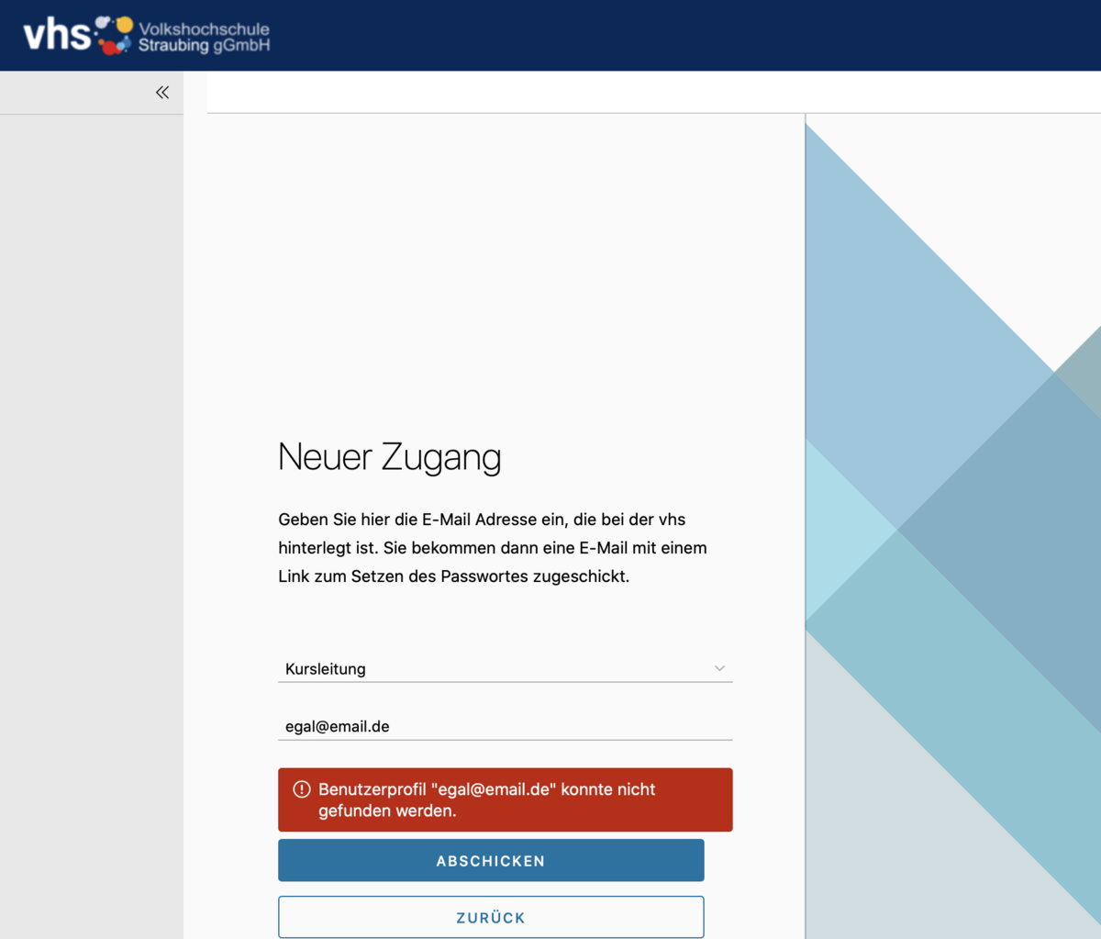Go back using the ZURÜCK button

(x=491, y=917)
